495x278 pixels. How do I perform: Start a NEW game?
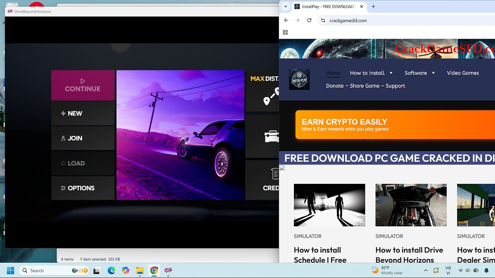pyautogui.click(x=83, y=114)
